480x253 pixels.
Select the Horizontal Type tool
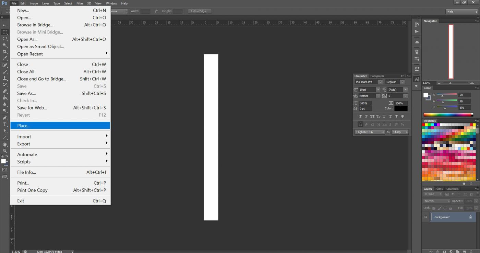5,124
